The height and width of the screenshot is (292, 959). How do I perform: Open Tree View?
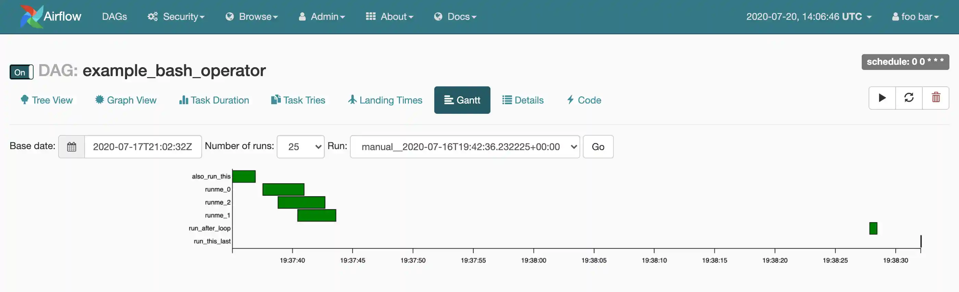pyautogui.click(x=47, y=100)
